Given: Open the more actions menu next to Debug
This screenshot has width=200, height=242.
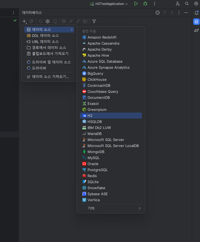Looking at the screenshot, I should (x=155, y=4).
